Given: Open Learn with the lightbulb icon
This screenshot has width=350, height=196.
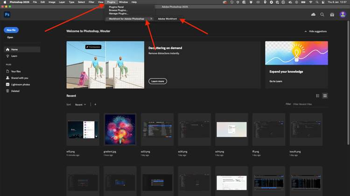Looking at the screenshot, I should tap(14, 56).
